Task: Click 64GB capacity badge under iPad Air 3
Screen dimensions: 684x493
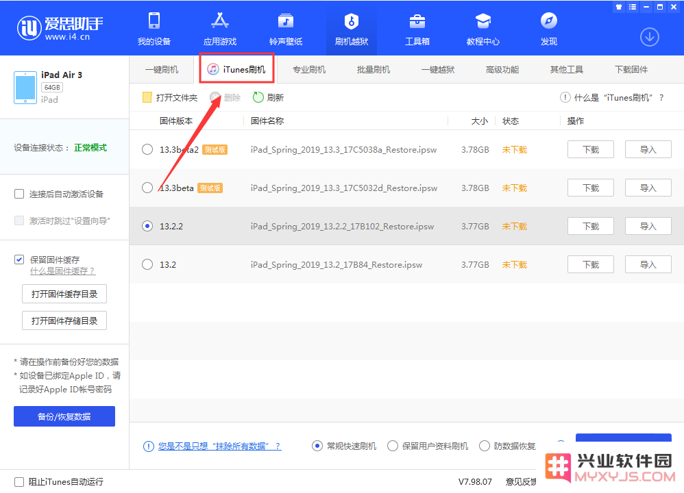Action: click(x=52, y=87)
